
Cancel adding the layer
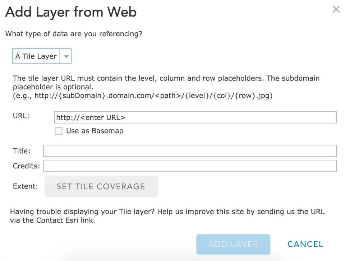305,244
